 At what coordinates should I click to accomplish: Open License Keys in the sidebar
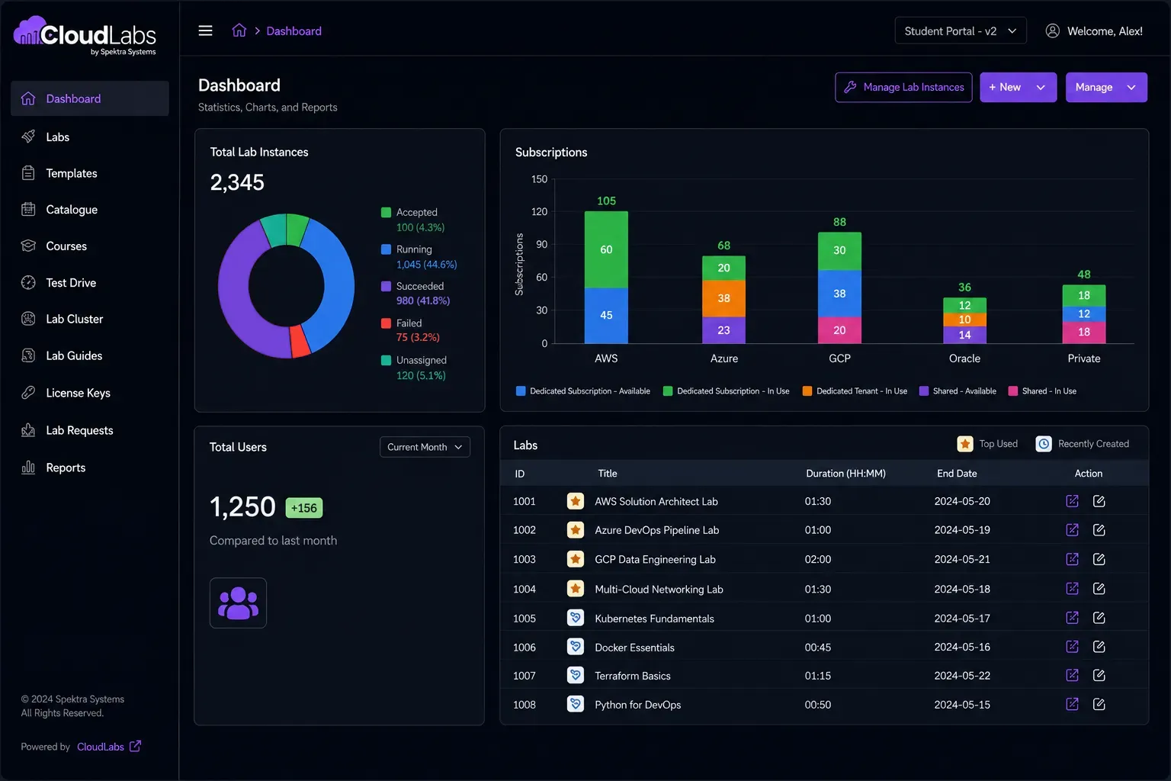[x=90, y=393]
